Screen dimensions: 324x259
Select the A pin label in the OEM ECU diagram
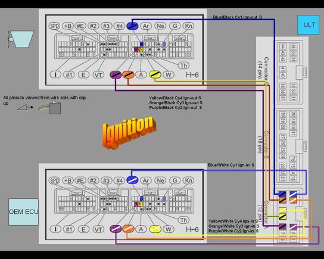tap(141, 229)
